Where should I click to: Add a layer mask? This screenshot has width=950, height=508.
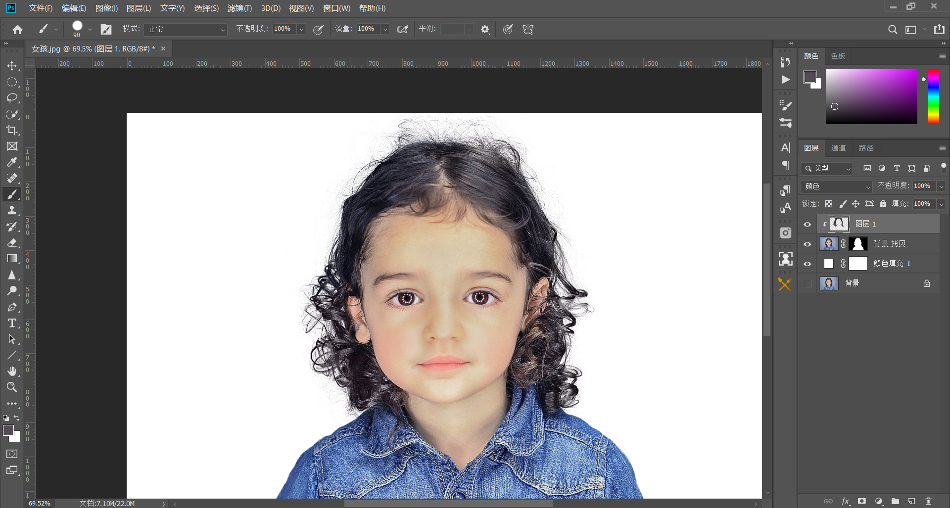click(x=862, y=501)
